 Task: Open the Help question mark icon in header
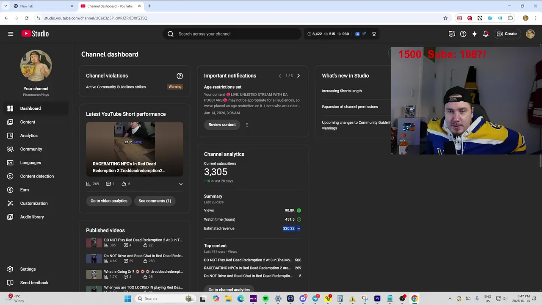click(463, 34)
